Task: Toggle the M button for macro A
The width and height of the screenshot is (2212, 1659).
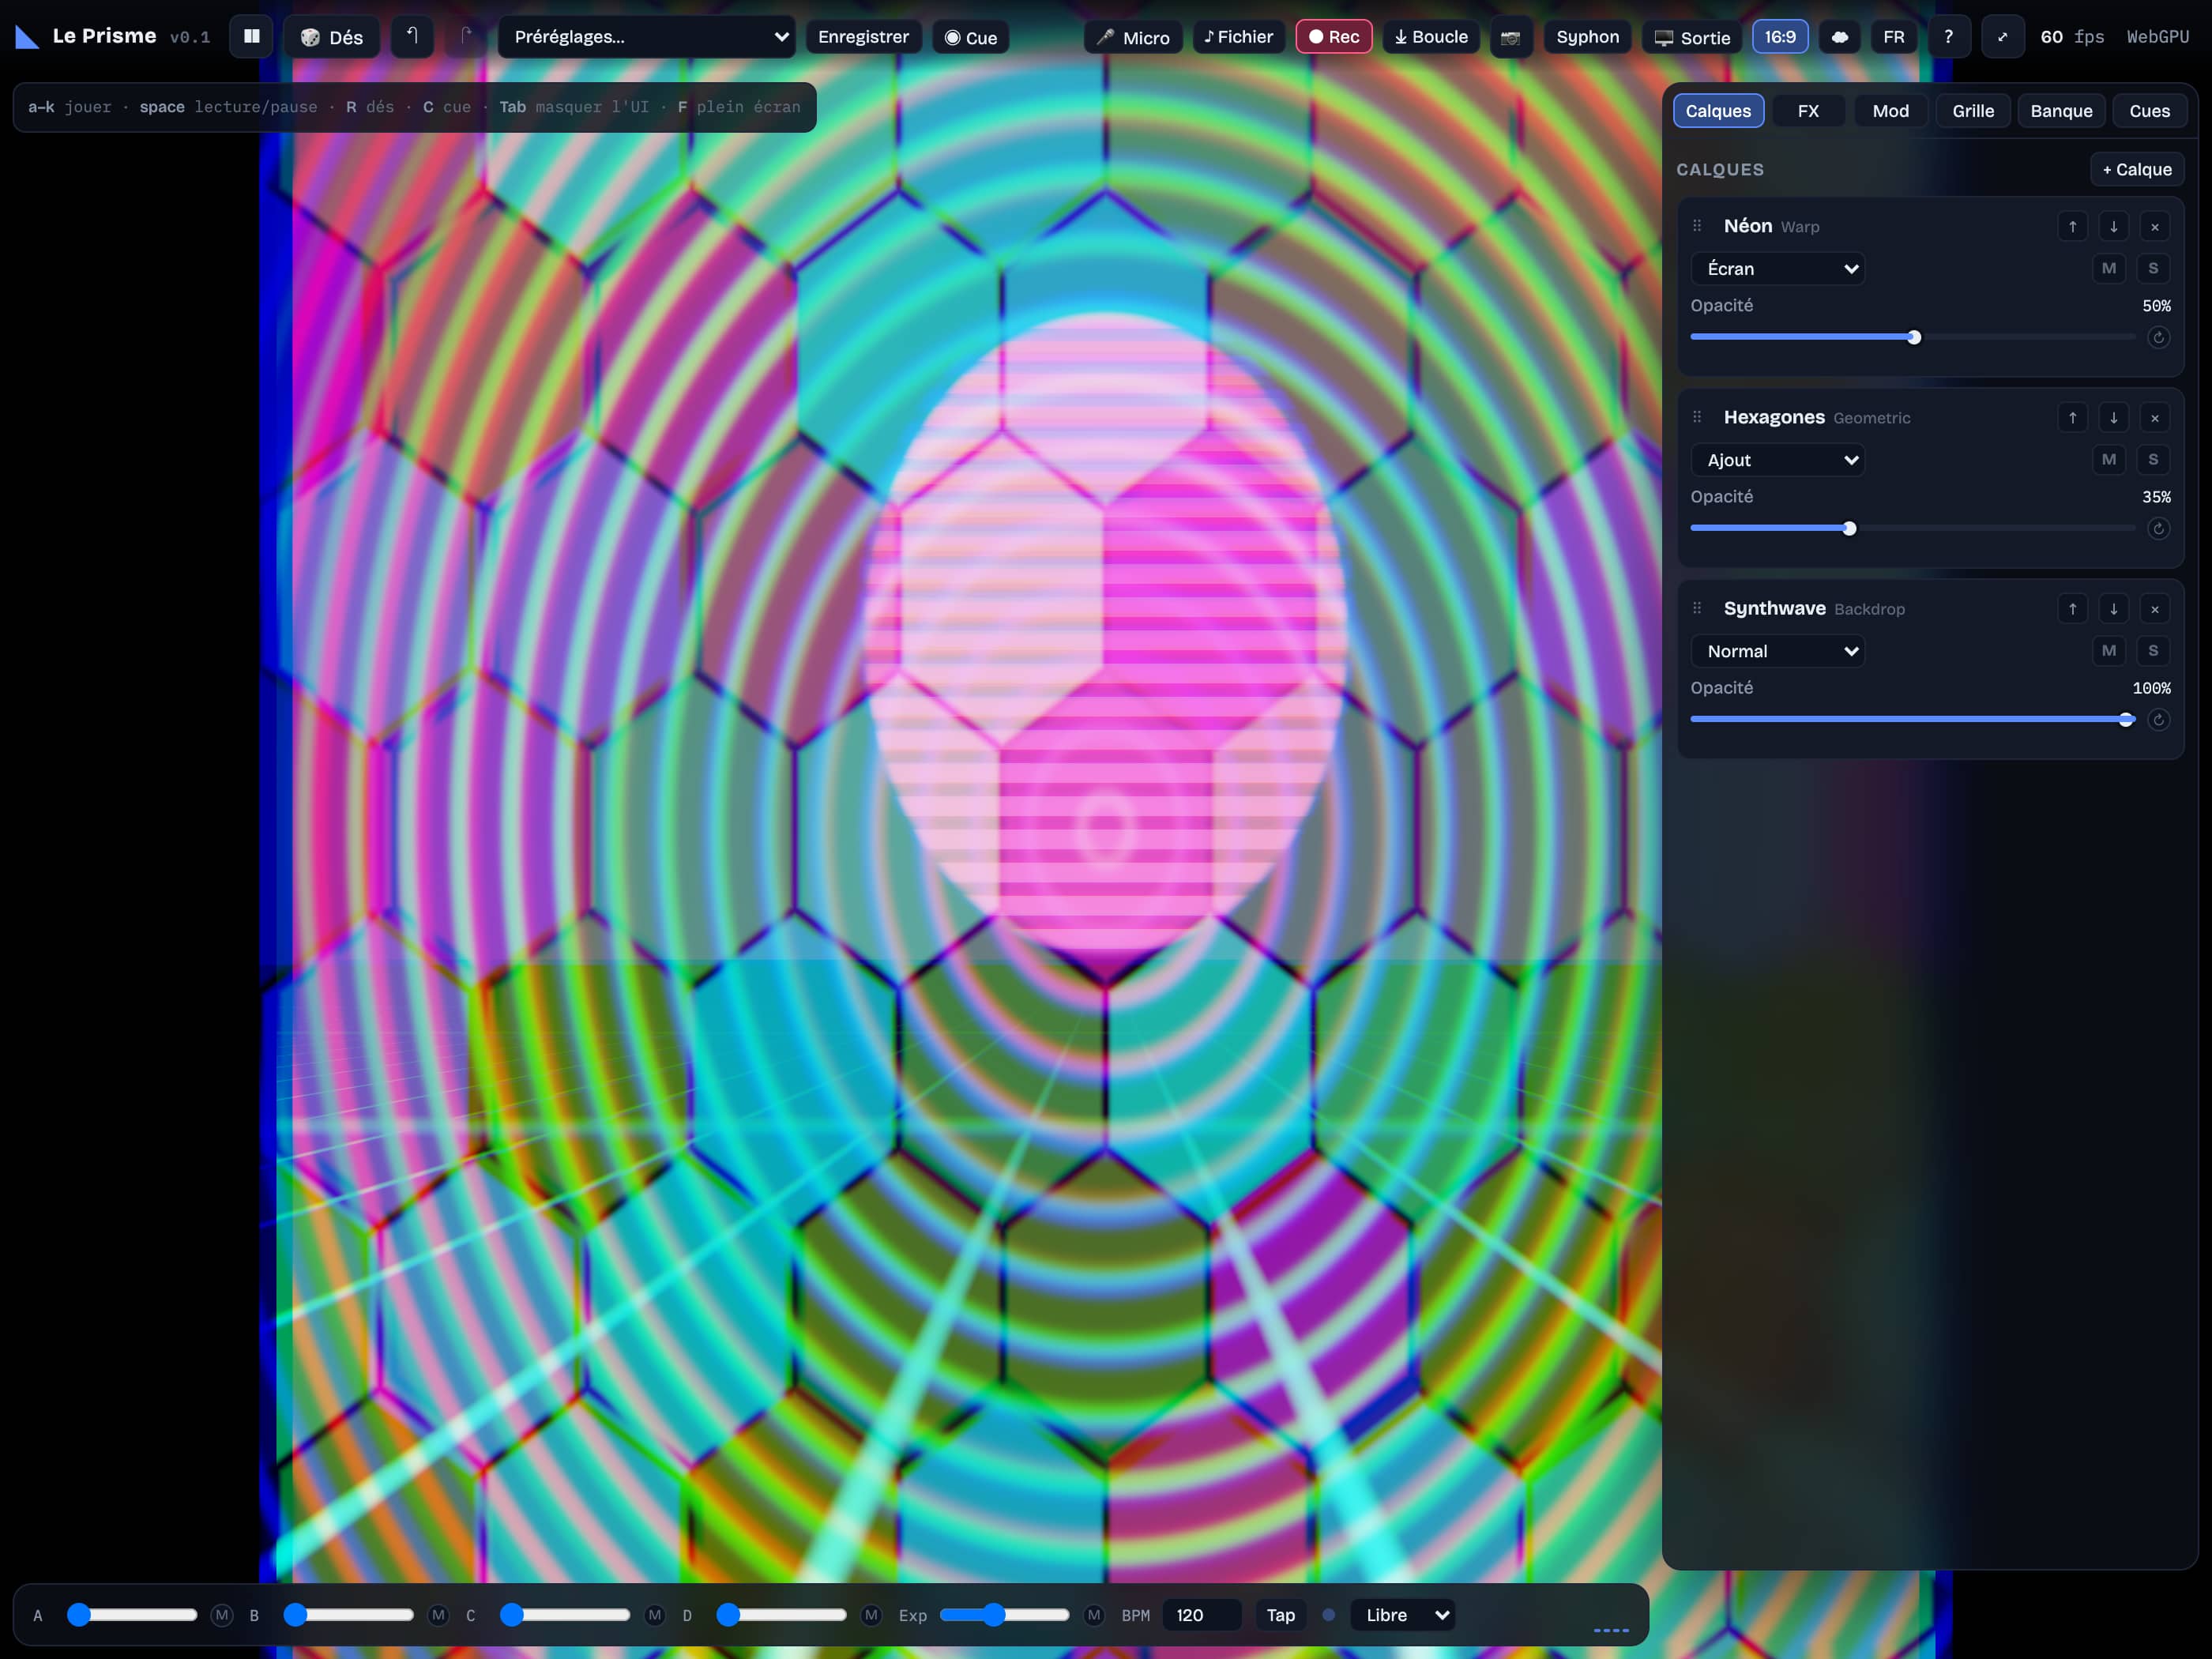Action: [x=222, y=1615]
